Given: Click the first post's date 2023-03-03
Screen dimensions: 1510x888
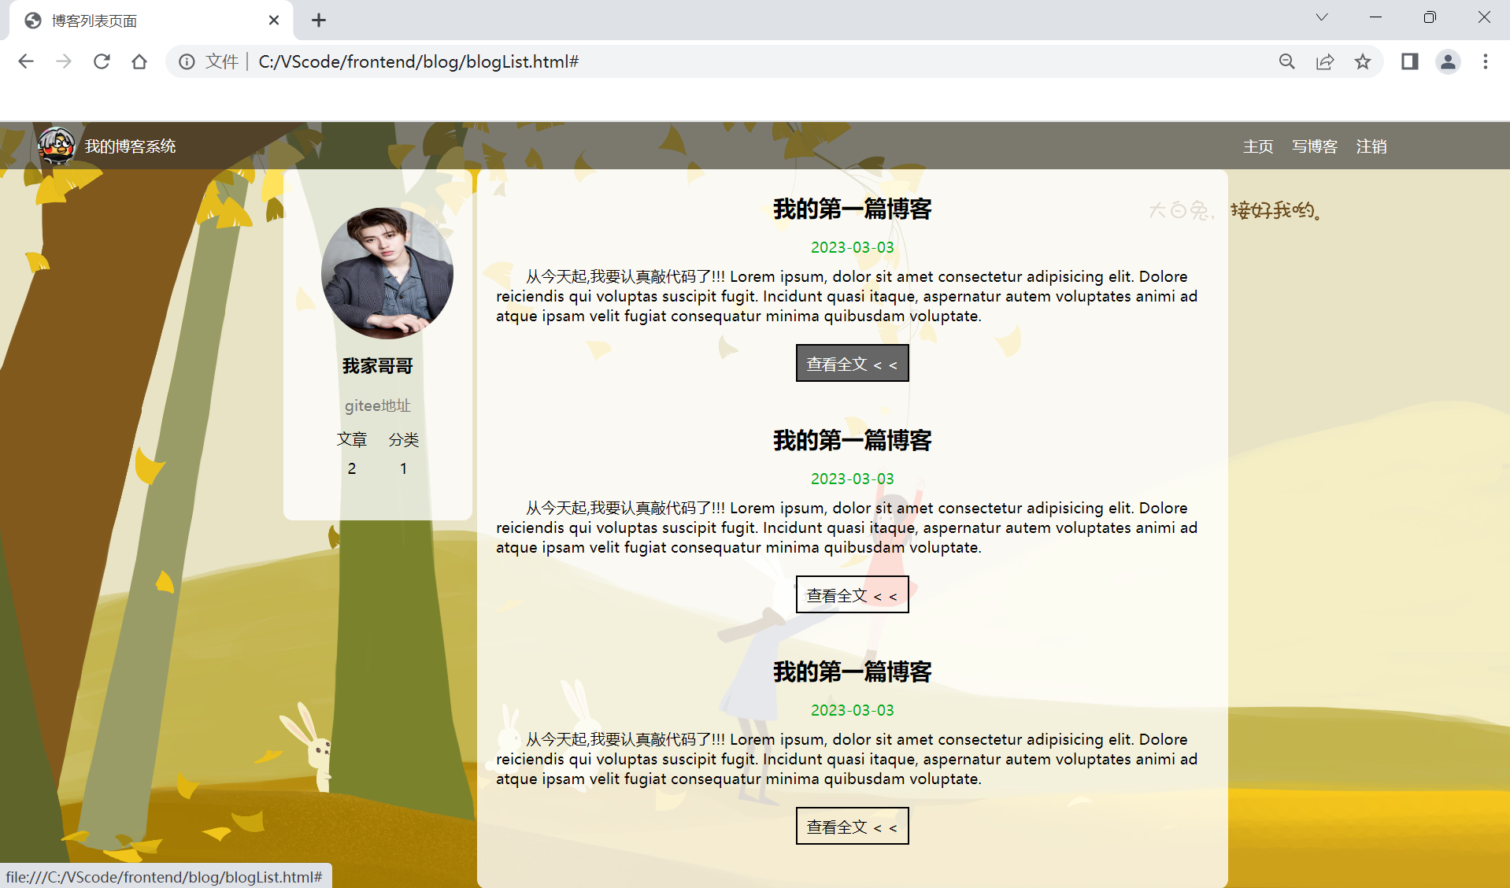Looking at the screenshot, I should (853, 247).
